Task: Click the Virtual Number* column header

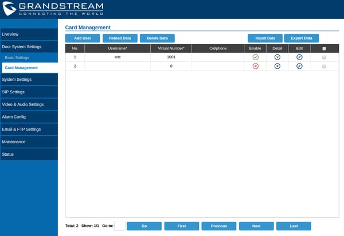Action: [171, 49]
